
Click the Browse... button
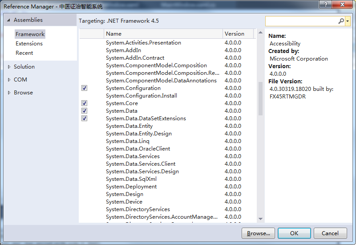259,233
